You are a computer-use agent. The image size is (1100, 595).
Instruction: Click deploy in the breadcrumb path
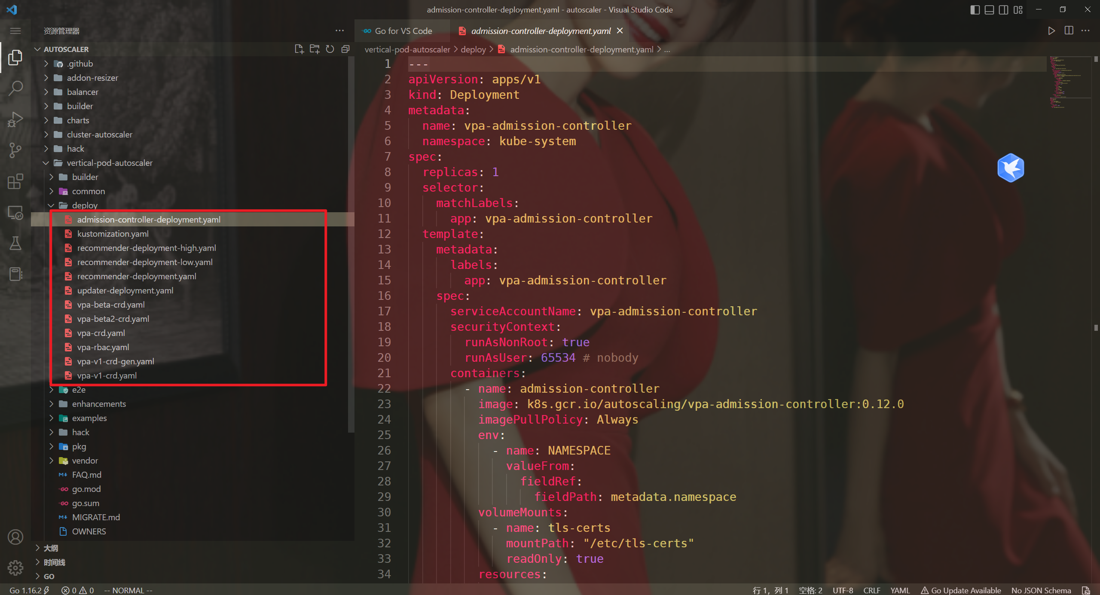point(473,49)
